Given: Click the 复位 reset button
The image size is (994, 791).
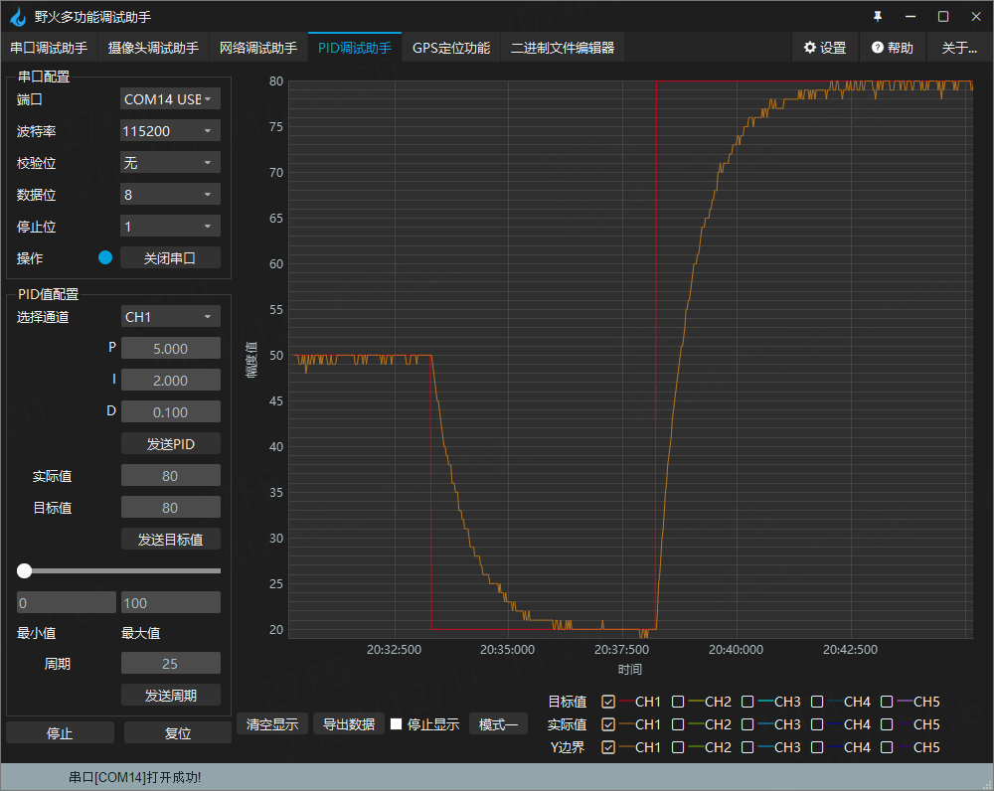Looking at the screenshot, I should click(x=178, y=732).
